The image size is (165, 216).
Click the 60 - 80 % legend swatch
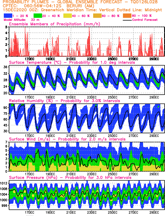tap(97, 16)
